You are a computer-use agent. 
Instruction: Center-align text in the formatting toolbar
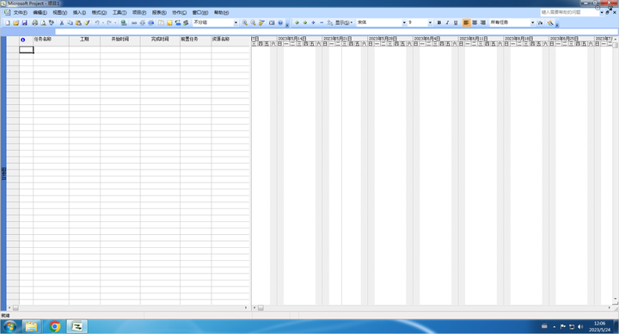pyautogui.click(x=475, y=23)
